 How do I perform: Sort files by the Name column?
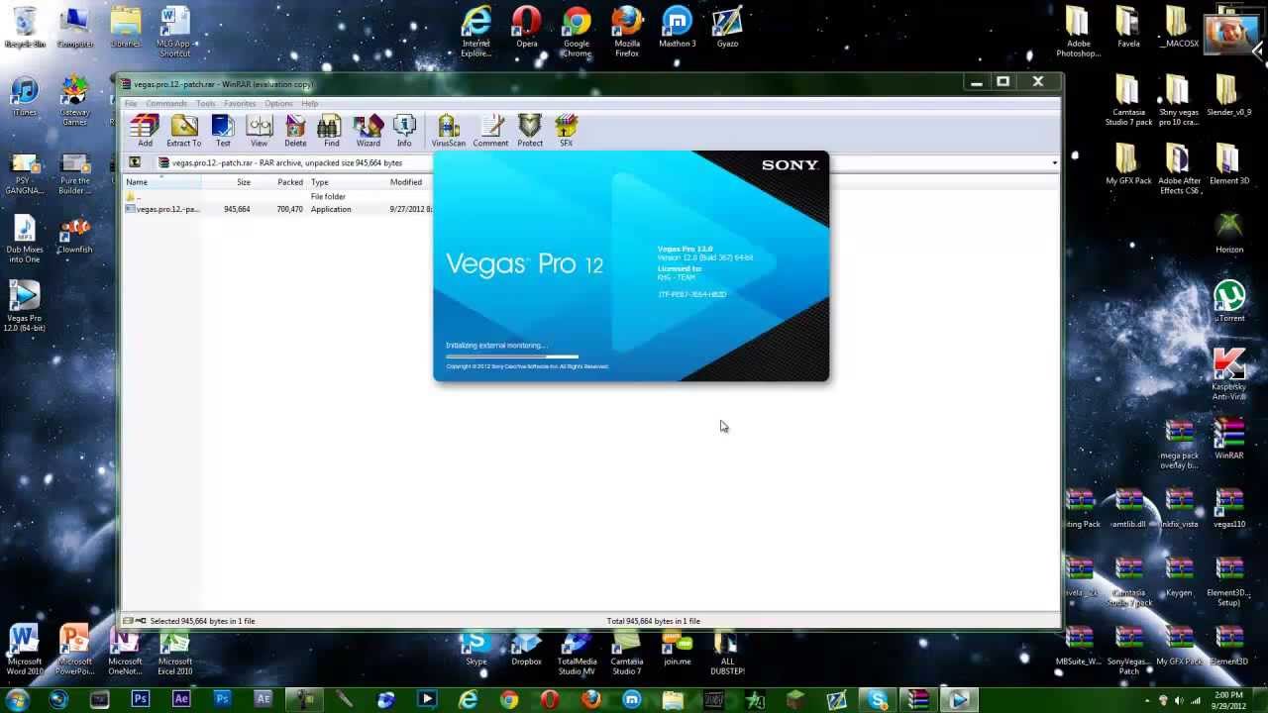[161, 182]
